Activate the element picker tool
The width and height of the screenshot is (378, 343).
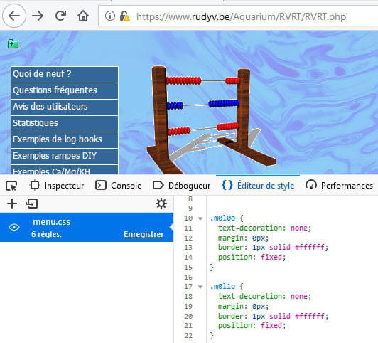[x=11, y=186]
